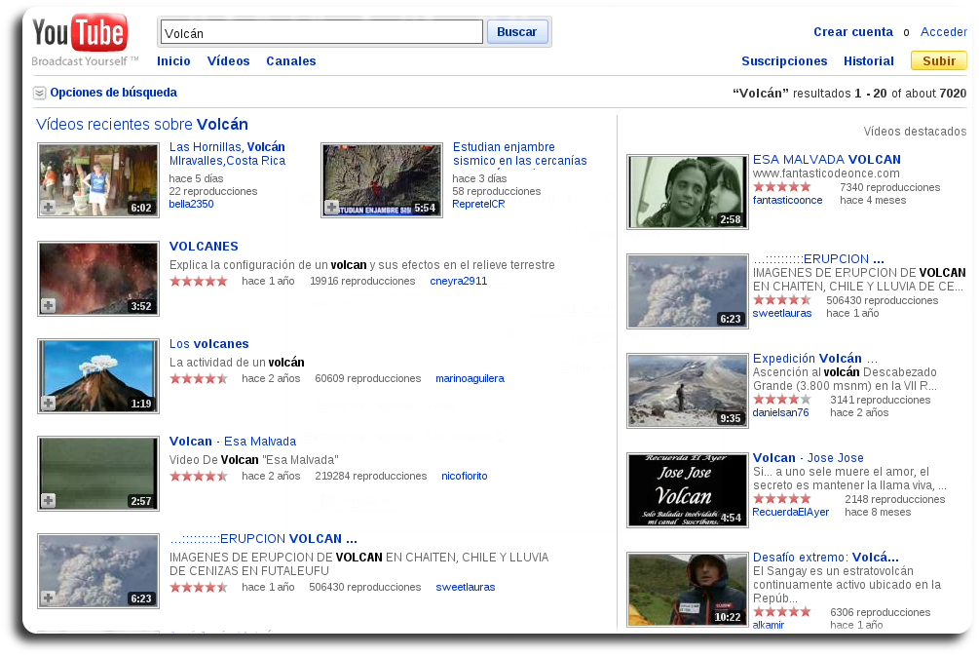Expand search options via the double-chevron icon
The height and width of the screenshot is (656, 979).
tap(39, 92)
